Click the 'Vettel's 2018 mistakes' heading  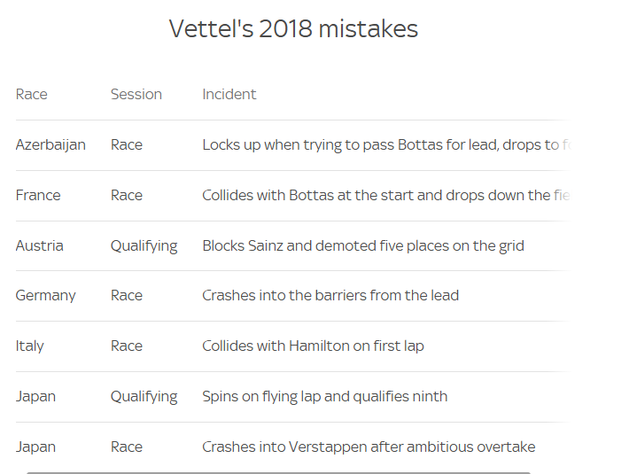click(293, 29)
